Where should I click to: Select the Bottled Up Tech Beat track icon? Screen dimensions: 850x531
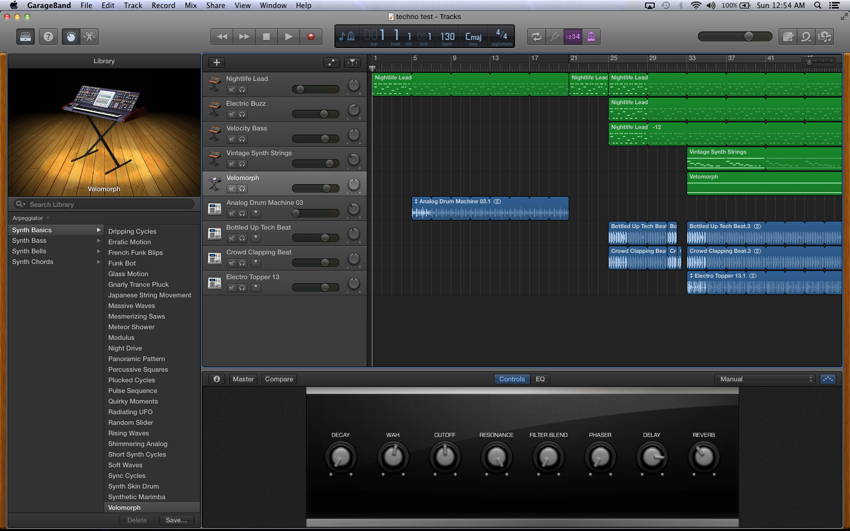(215, 234)
